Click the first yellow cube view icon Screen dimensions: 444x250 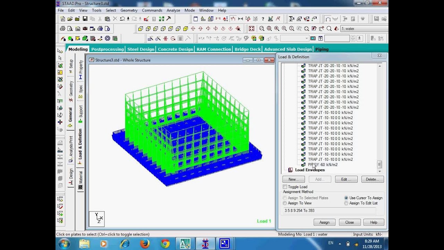pos(140,28)
